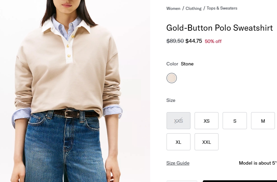Select size S
This screenshot has width=277, height=182.
(235, 121)
